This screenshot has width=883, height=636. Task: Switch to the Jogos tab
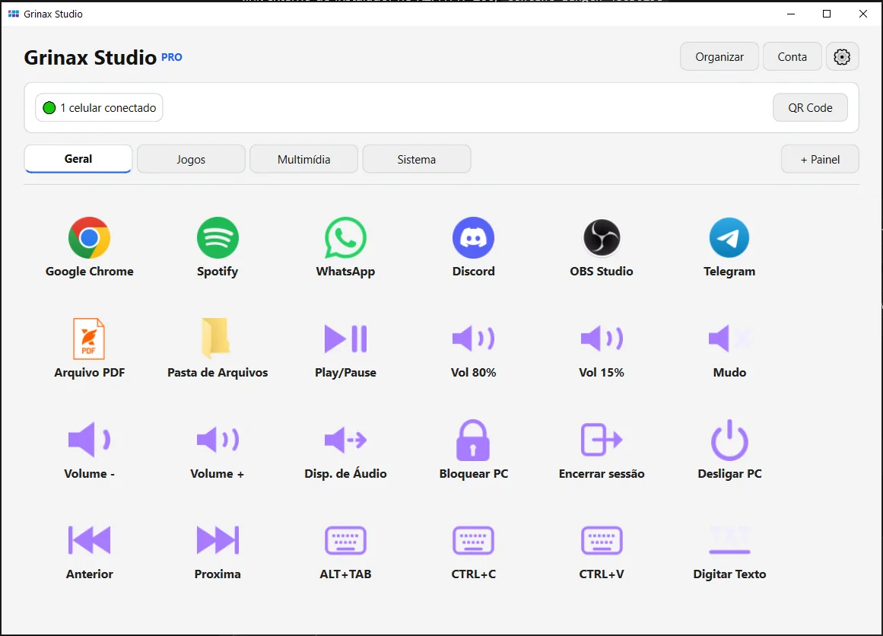click(191, 159)
